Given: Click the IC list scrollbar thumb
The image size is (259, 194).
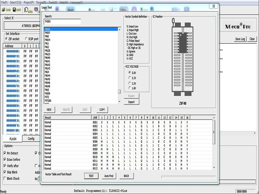Looking at the screenshot, I should click(119, 91).
